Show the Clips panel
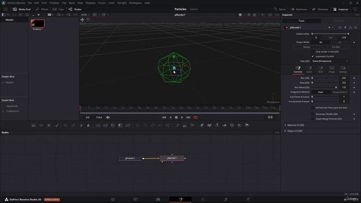 tap(58, 9)
